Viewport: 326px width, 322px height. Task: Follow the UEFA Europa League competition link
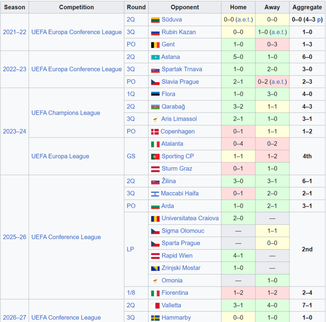[60, 156]
